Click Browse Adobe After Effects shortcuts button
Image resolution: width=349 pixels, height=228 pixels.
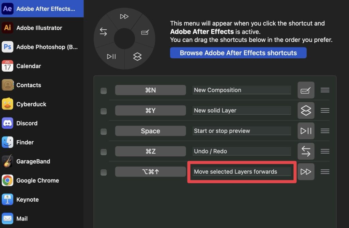tap(238, 53)
